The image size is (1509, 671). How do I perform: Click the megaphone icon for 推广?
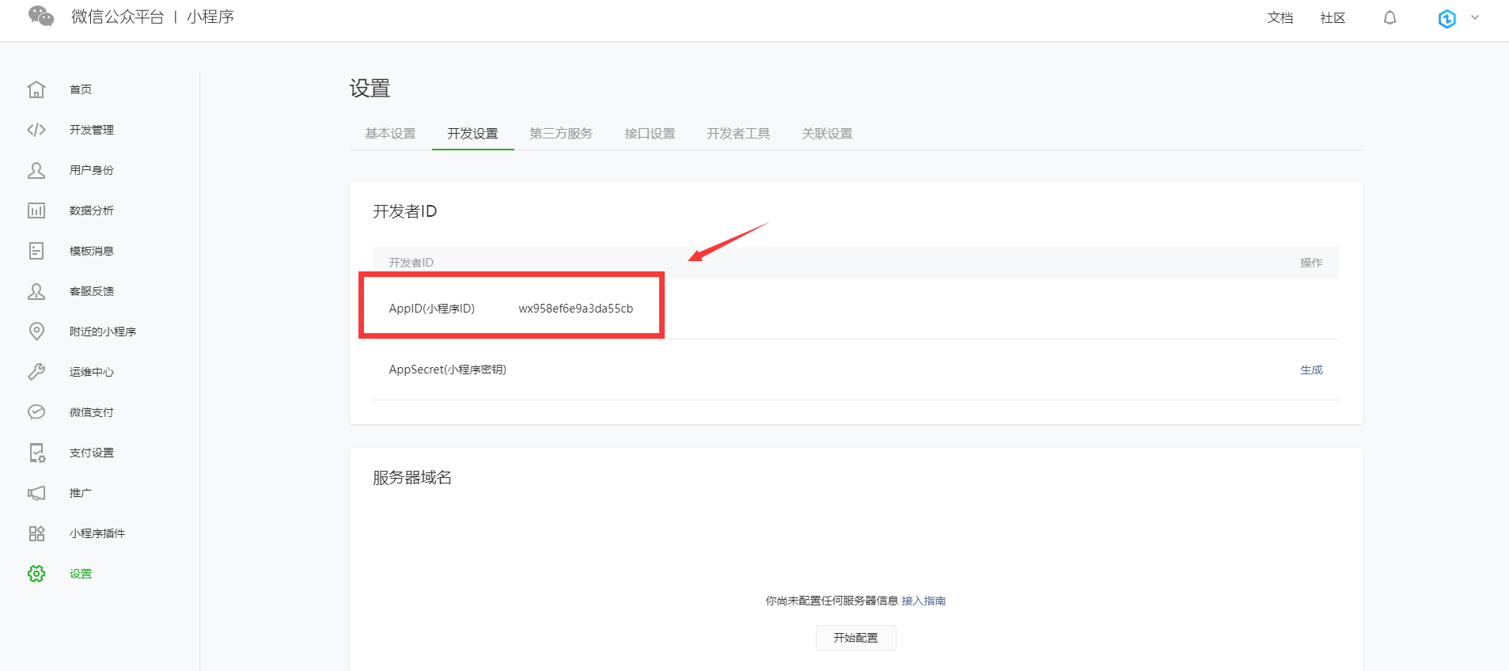36,493
